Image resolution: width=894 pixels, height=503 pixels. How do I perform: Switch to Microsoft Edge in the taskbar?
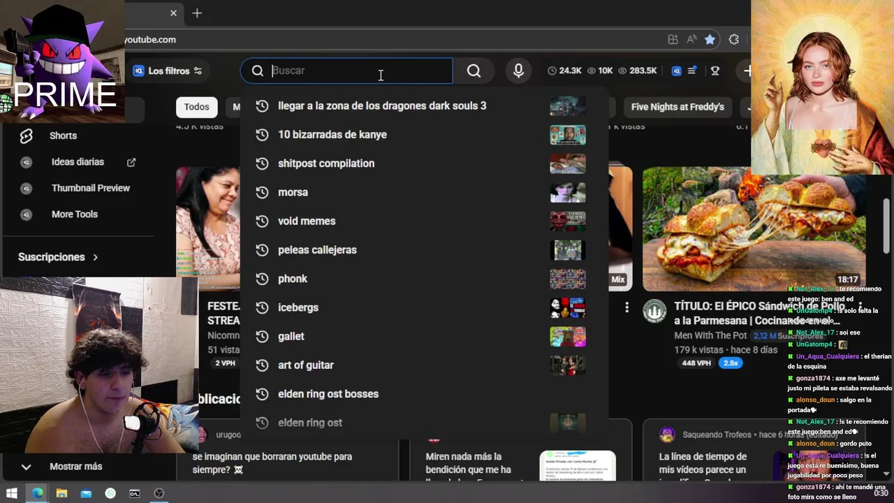pyautogui.click(x=37, y=493)
